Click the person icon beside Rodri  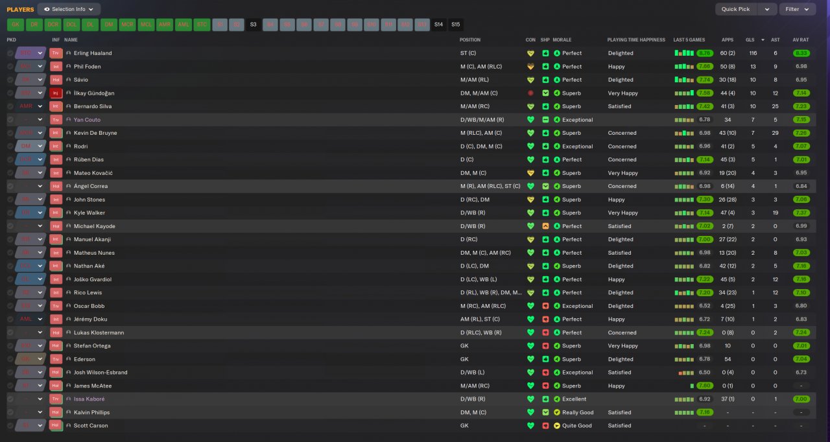click(68, 146)
